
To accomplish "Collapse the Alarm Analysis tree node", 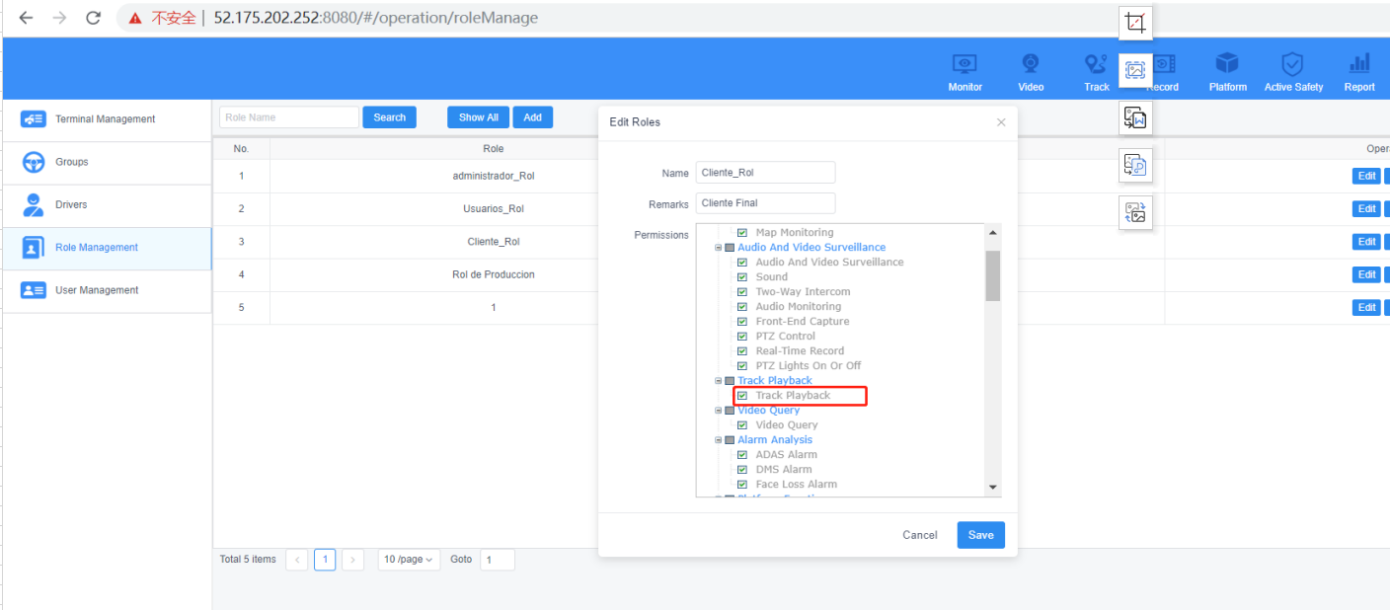I will coord(719,440).
